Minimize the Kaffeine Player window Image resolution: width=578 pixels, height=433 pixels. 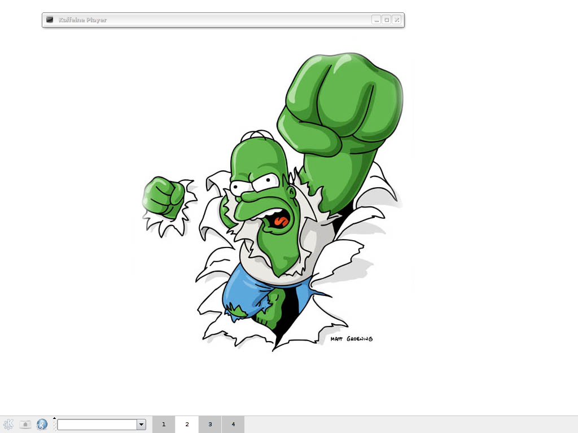[x=376, y=20]
